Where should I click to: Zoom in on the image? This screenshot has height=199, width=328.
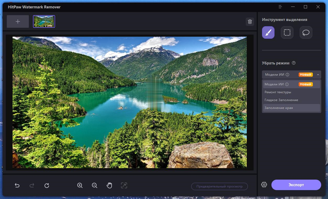click(80, 186)
